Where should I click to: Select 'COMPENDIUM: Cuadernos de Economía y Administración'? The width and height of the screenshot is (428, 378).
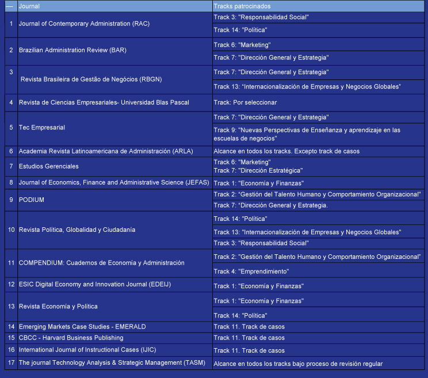(115, 264)
